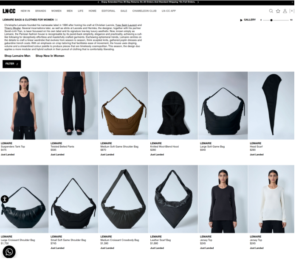Open the CHAMELEON CLUB menu
The height and width of the screenshot is (261, 296).
click(144, 11)
